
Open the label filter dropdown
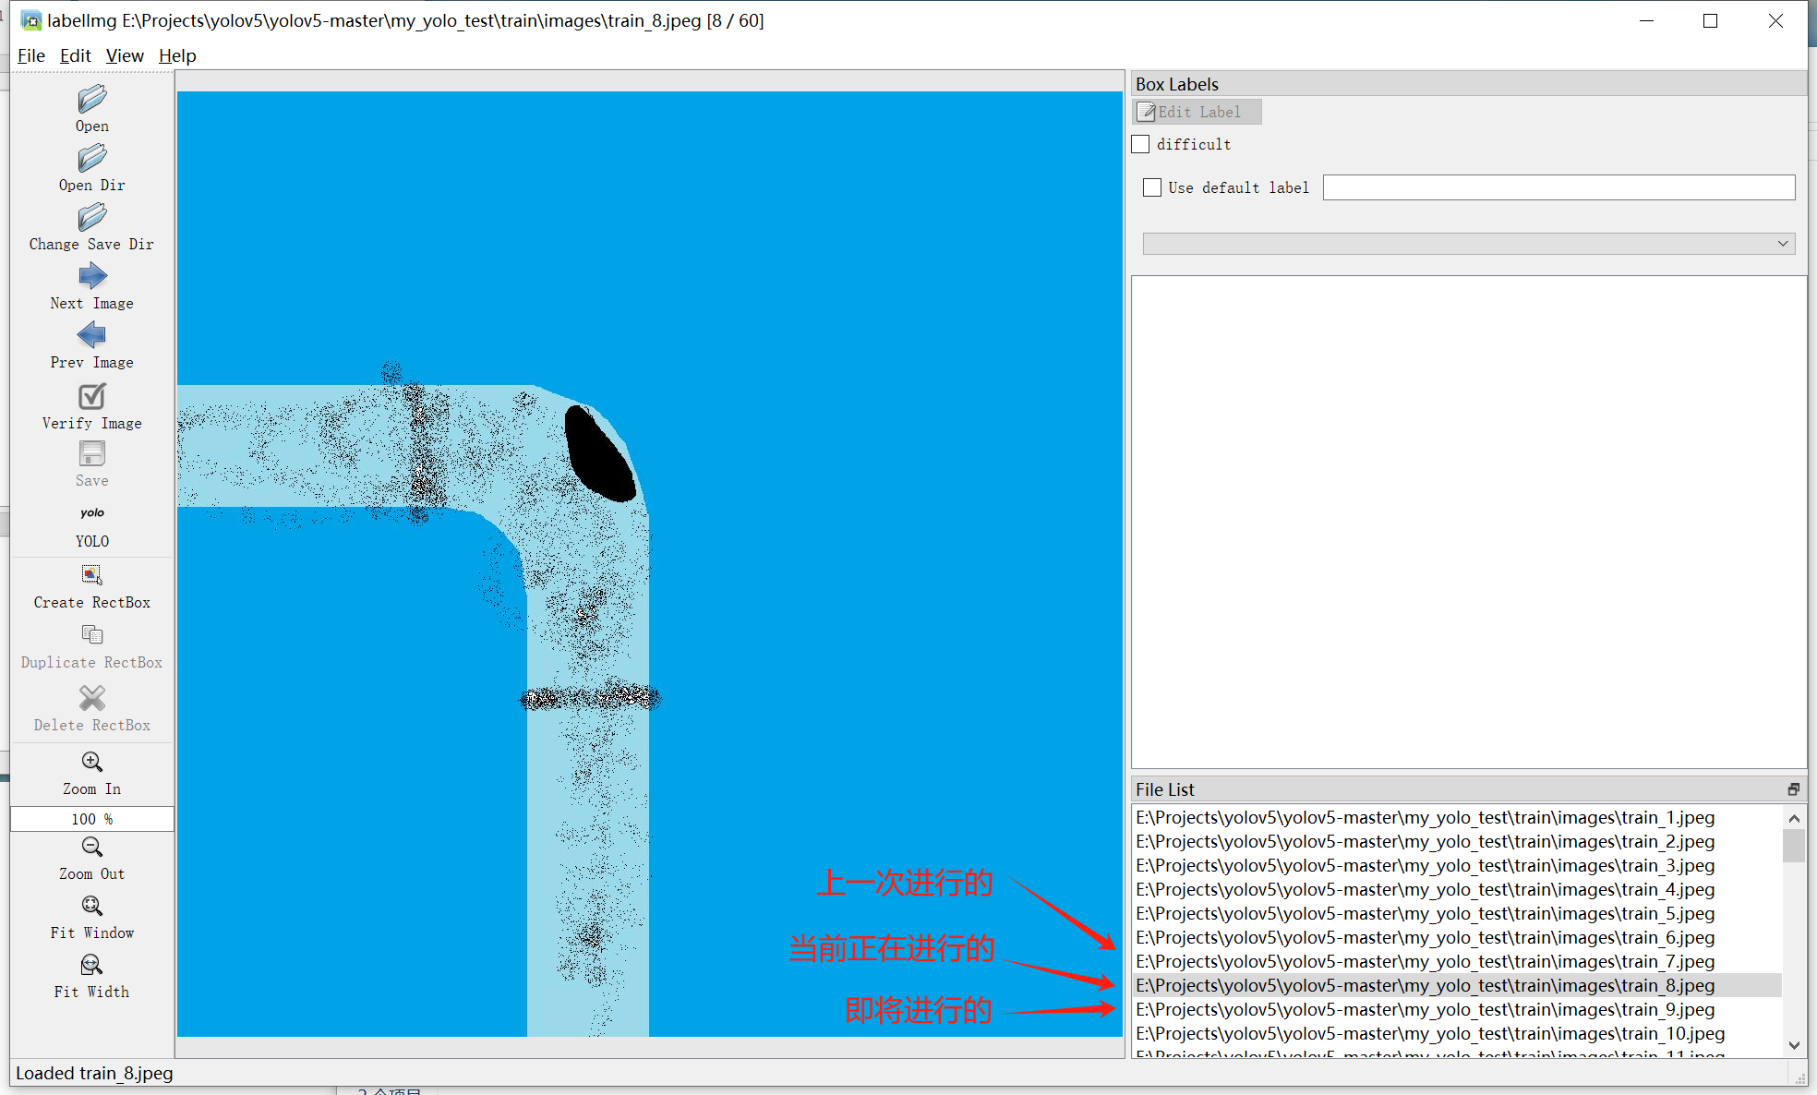pos(1469,244)
